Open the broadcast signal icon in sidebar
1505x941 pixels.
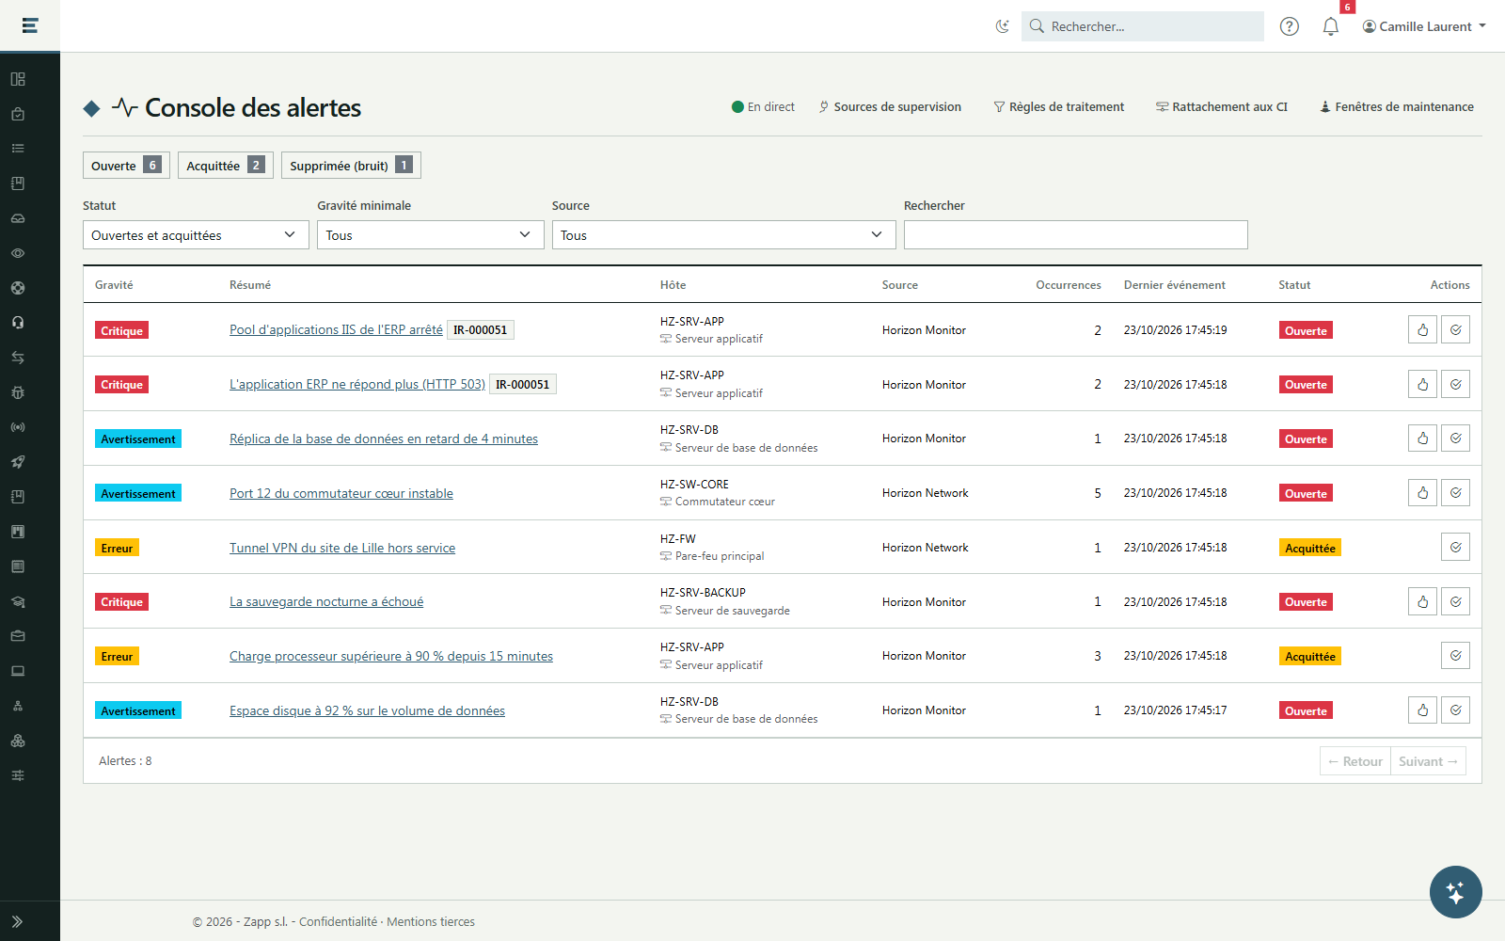(18, 427)
